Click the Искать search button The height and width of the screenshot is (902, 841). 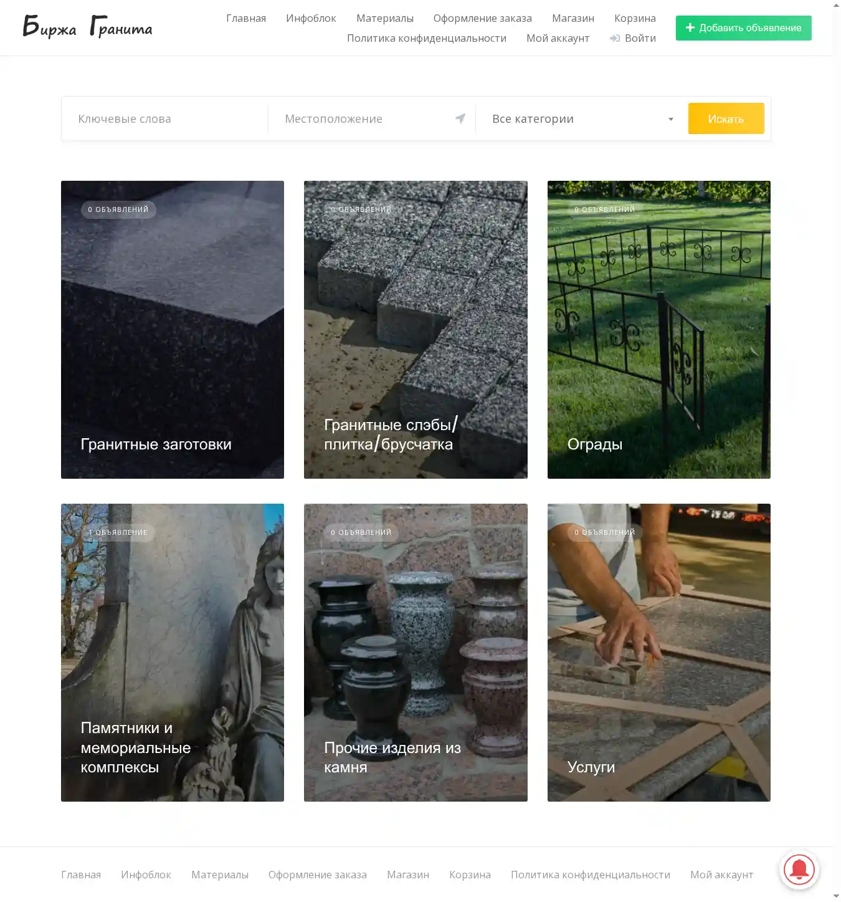(726, 118)
